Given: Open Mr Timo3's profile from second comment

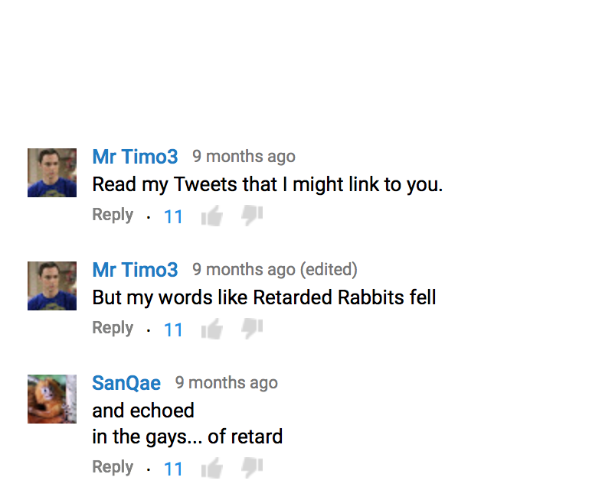Looking at the screenshot, I should point(135,270).
